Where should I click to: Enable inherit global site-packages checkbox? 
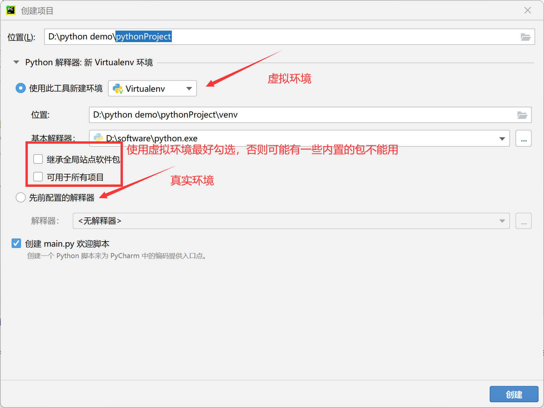pyautogui.click(x=38, y=159)
